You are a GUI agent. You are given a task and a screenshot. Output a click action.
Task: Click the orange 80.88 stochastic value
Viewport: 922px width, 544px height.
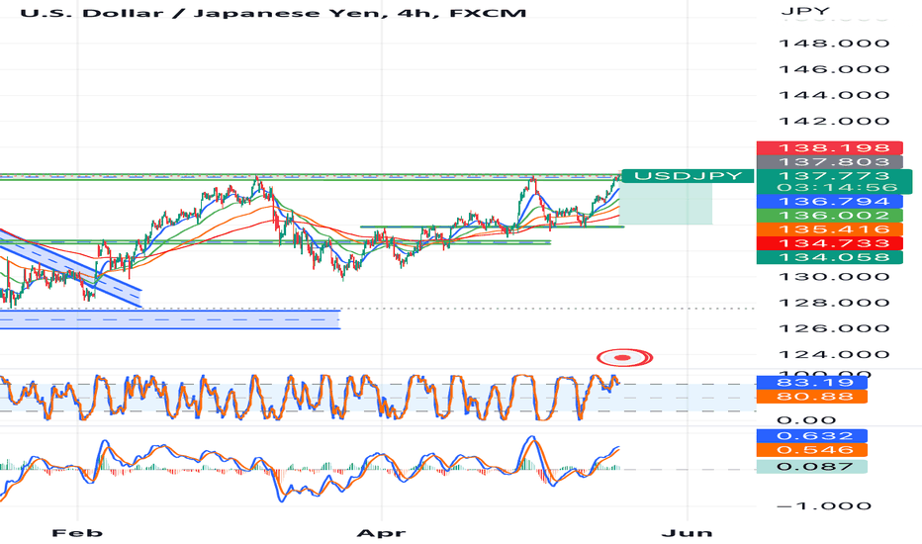pos(811,397)
